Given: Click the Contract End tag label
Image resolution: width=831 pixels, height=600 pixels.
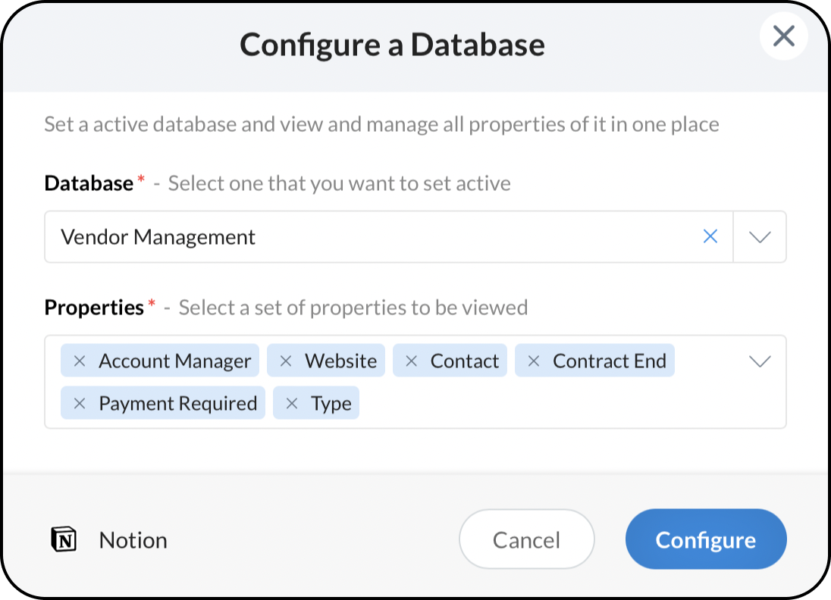Looking at the screenshot, I should 609,361.
